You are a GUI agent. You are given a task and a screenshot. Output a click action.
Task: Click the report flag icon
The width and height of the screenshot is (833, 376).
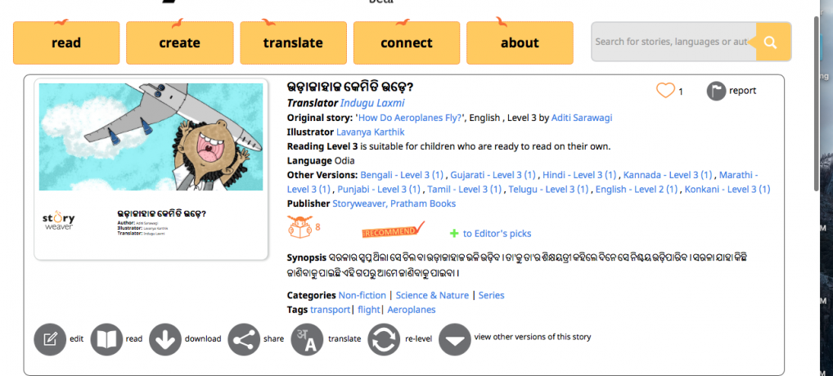716,91
